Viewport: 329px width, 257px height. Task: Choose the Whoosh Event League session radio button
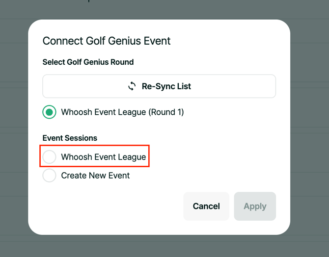pyautogui.click(x=49, y=157)
